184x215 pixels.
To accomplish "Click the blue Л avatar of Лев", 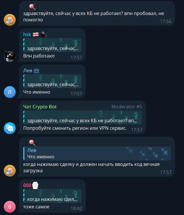I will [x=10, y=92].
